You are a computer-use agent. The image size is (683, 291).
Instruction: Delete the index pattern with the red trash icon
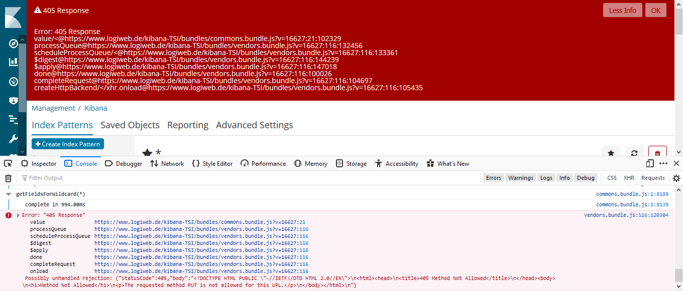(x=657, y=153)
